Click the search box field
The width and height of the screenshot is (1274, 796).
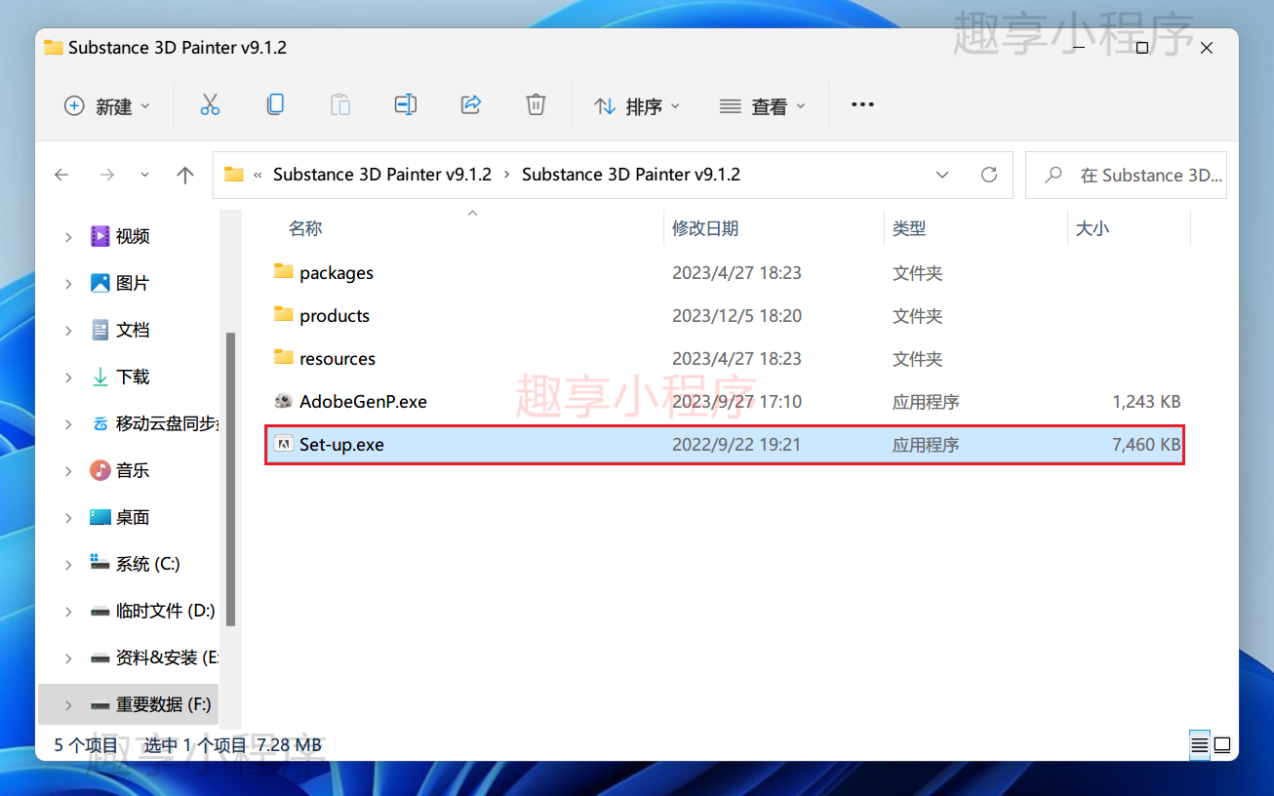1127,175
